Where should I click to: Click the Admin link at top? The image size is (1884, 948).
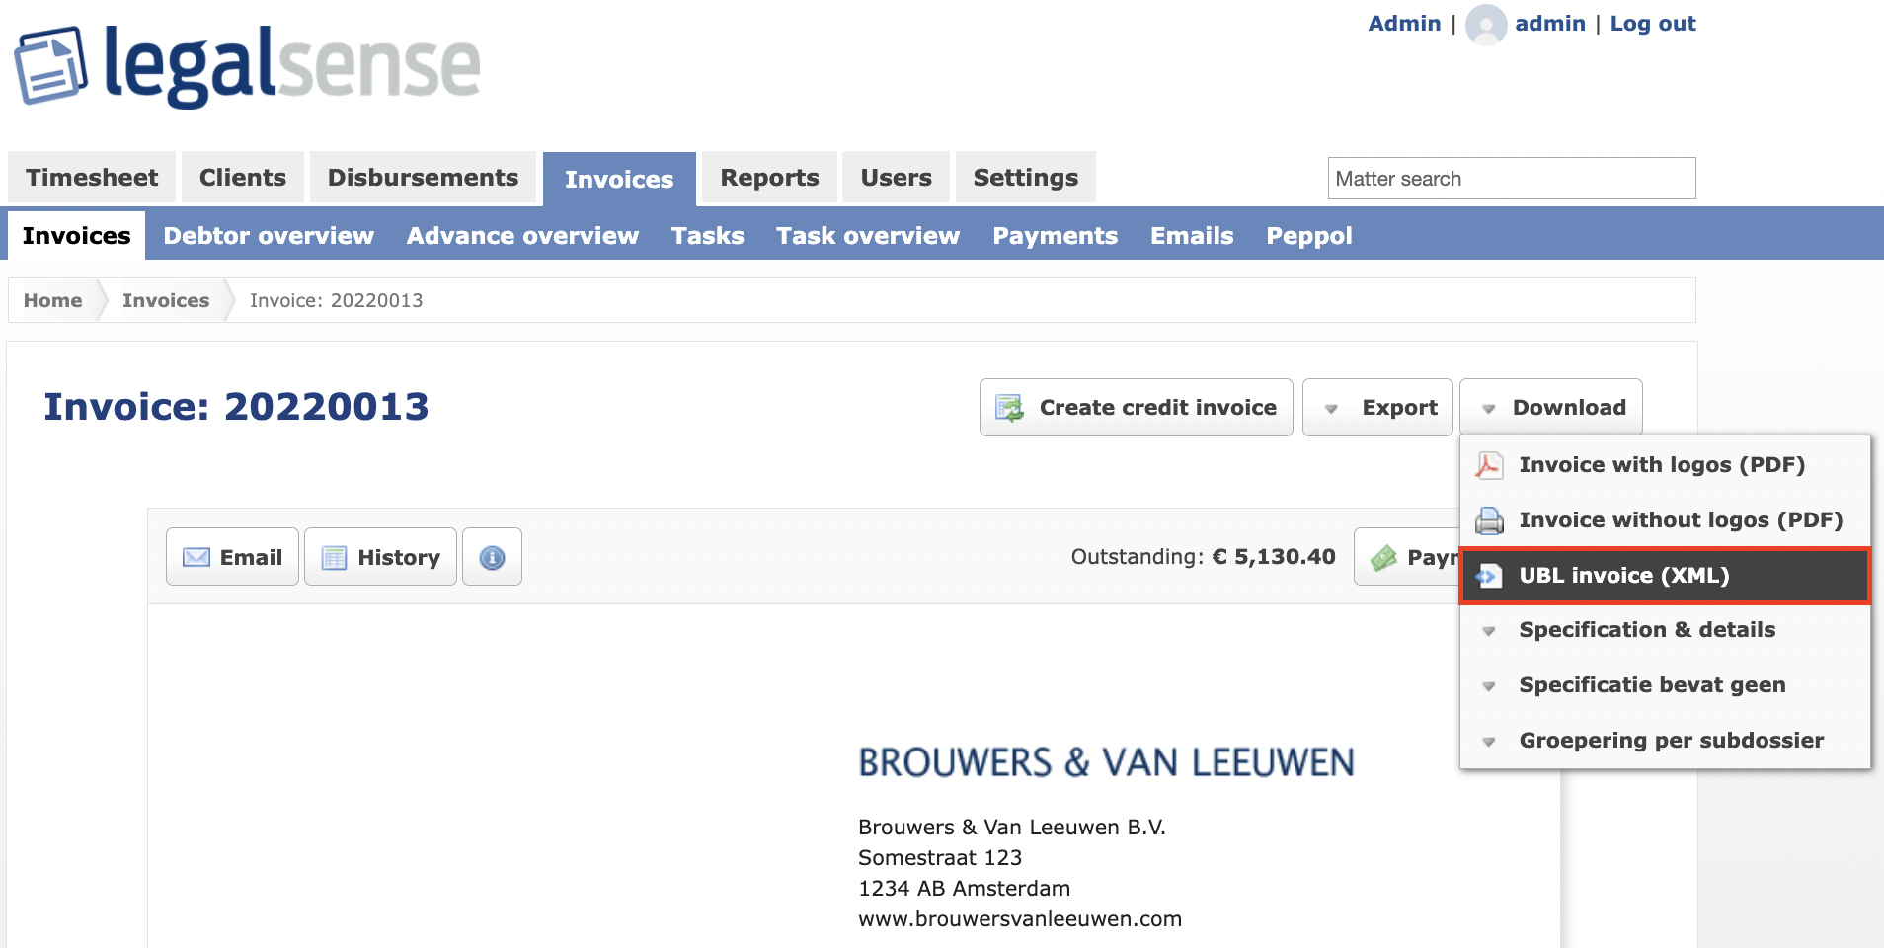pos(1404,24)
